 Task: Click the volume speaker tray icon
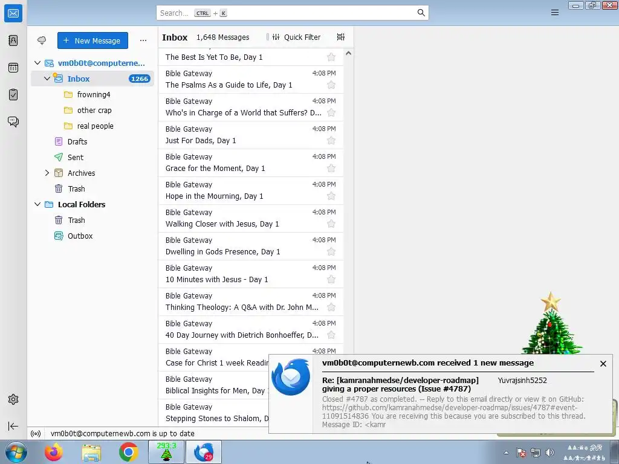pyautogui.click(x=549, y=453)
